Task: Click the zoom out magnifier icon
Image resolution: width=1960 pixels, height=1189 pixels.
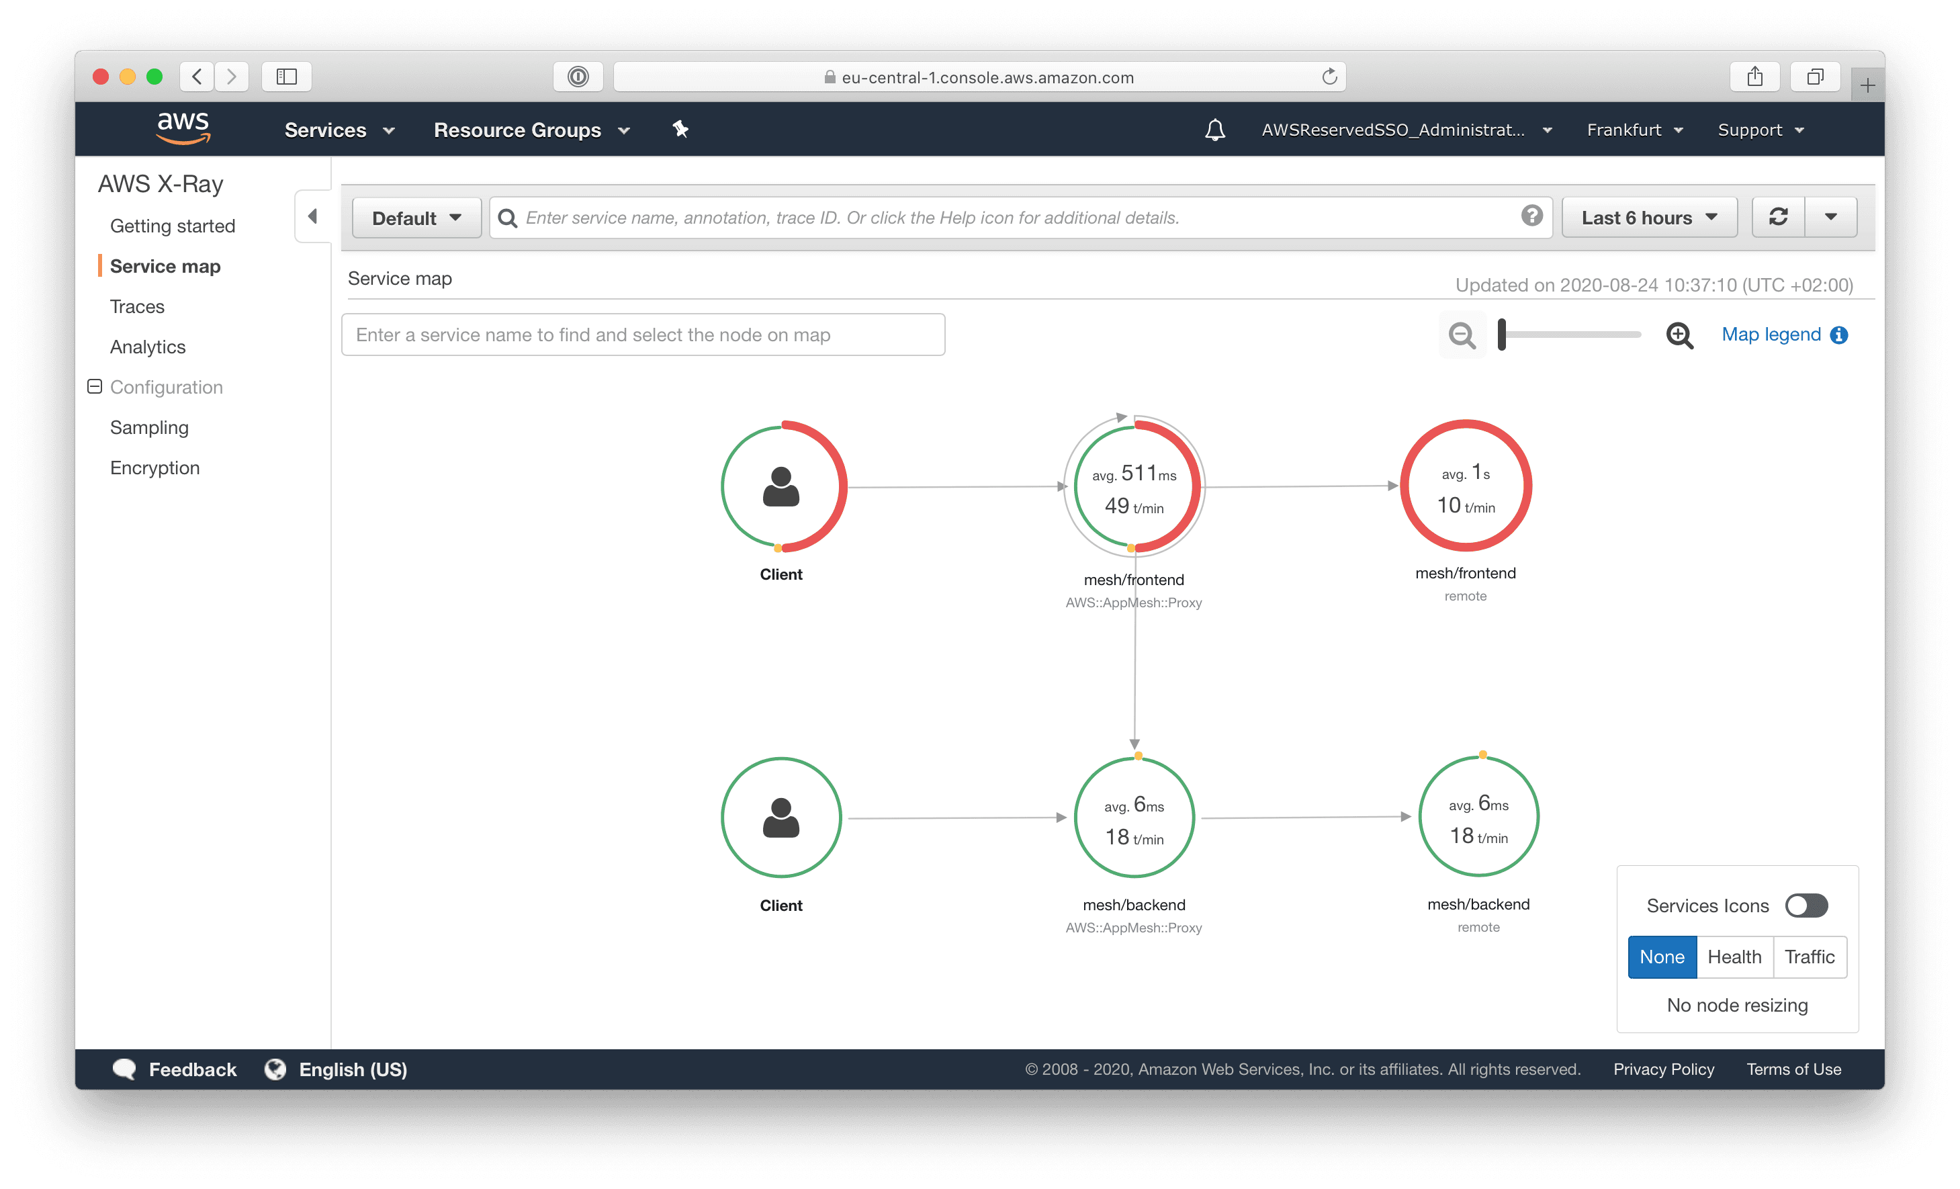Action: (1461, 335)
